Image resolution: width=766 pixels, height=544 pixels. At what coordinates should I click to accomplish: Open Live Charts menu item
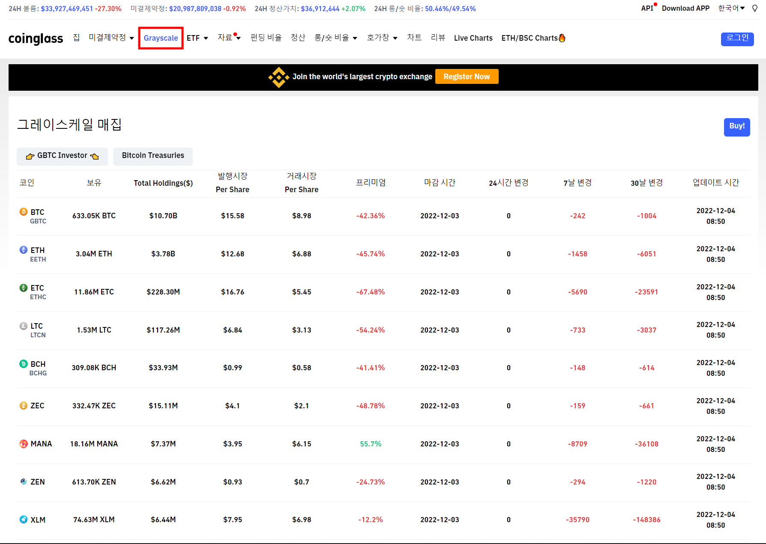point(473,38)
